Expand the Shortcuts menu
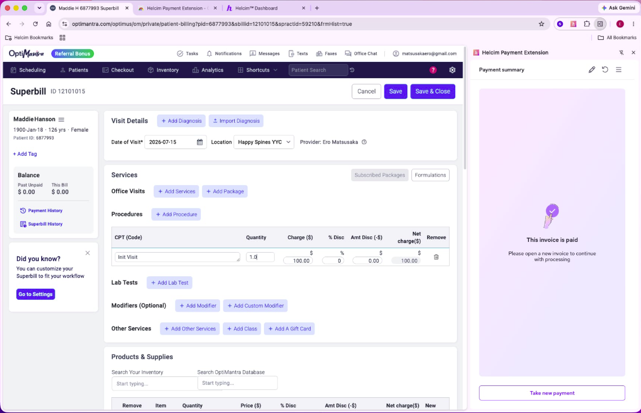Viewport: 641px width, 413px height. (258, 70)
